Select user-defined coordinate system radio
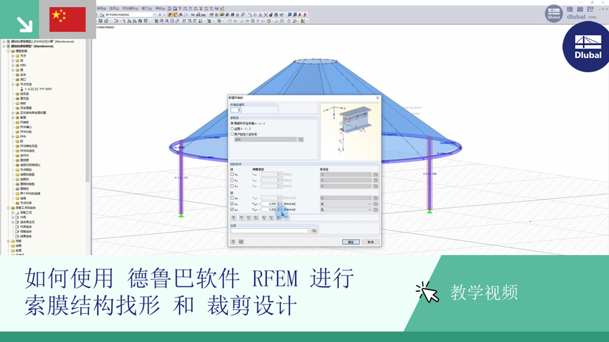The image size is (609, 342). (233, 134)
